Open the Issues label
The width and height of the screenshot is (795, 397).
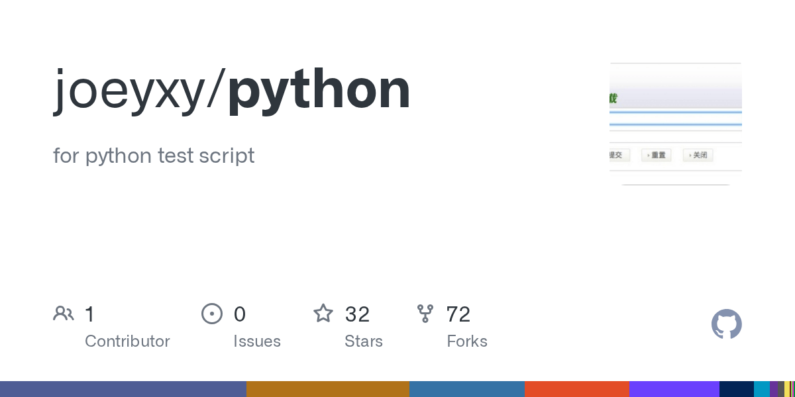coord(257,341)
